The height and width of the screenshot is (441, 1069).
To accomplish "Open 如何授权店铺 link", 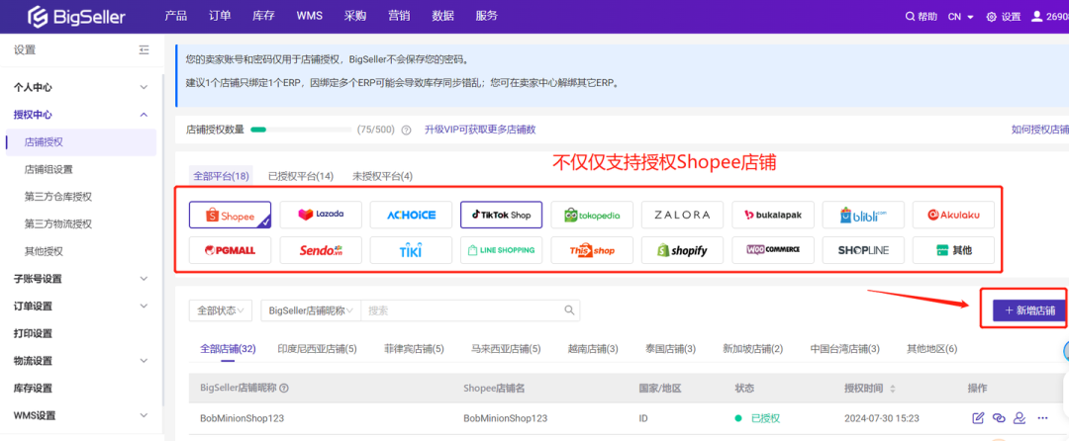I will coord(1039,130).
